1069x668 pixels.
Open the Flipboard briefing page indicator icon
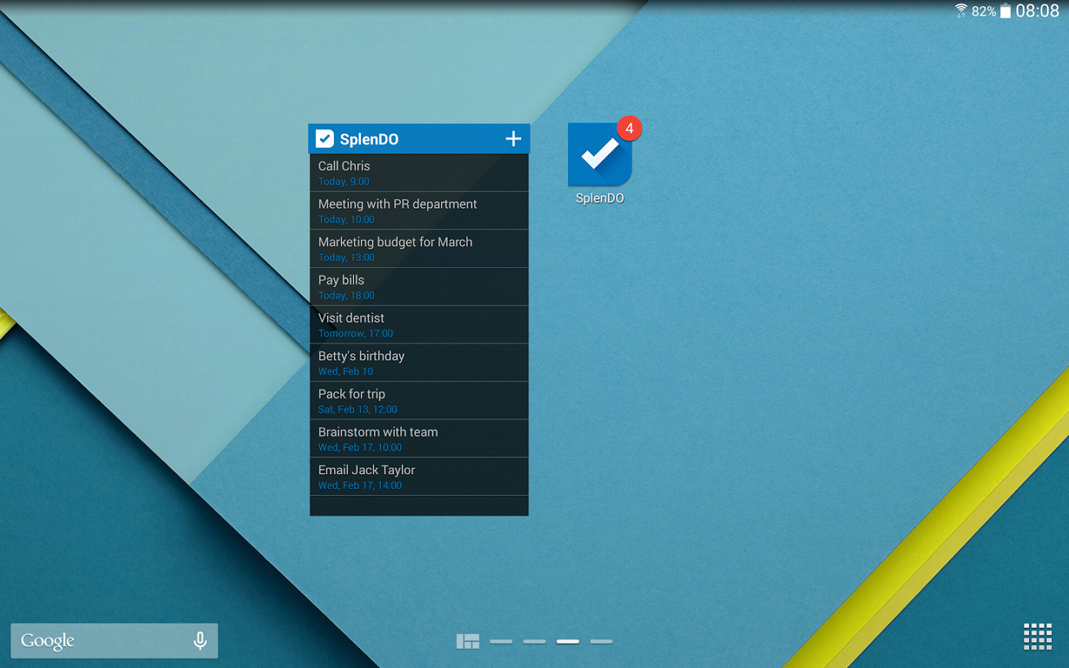468,641
